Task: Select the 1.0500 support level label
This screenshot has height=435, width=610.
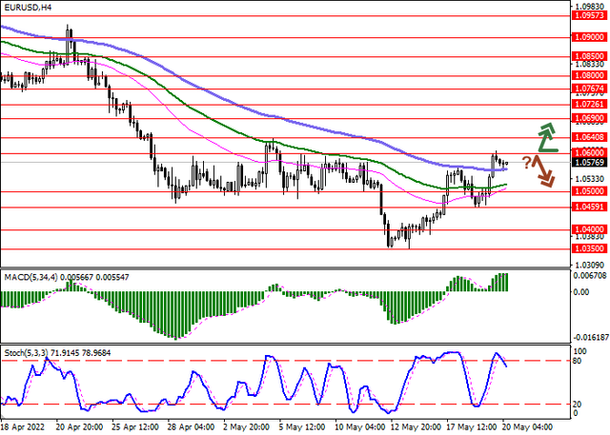Action: pos(588,191)
